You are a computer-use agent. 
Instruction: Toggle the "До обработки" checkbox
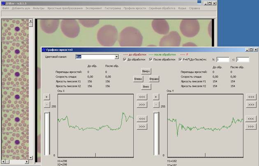pos(125,59)
